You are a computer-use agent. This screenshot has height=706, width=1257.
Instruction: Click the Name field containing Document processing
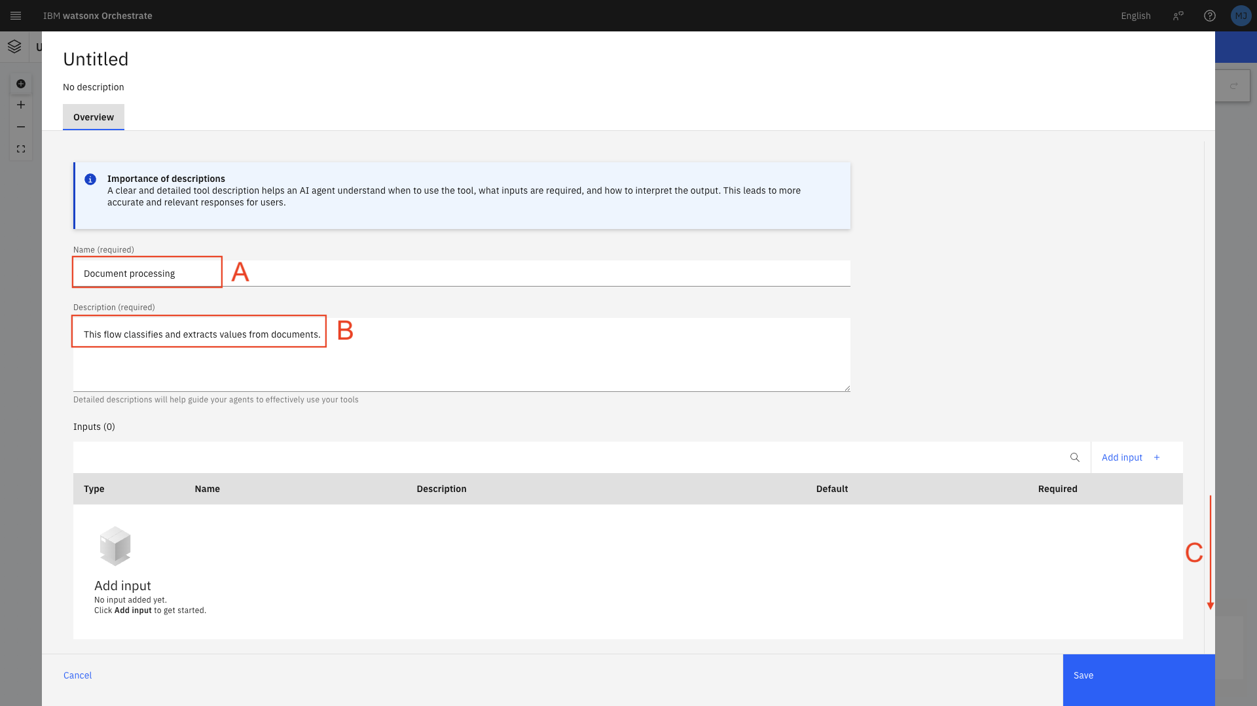coord(461,274)
